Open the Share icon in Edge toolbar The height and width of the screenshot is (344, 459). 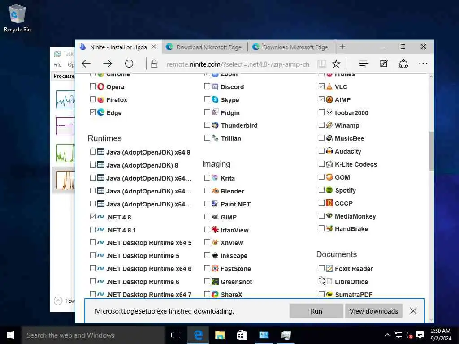click(403, 64)
